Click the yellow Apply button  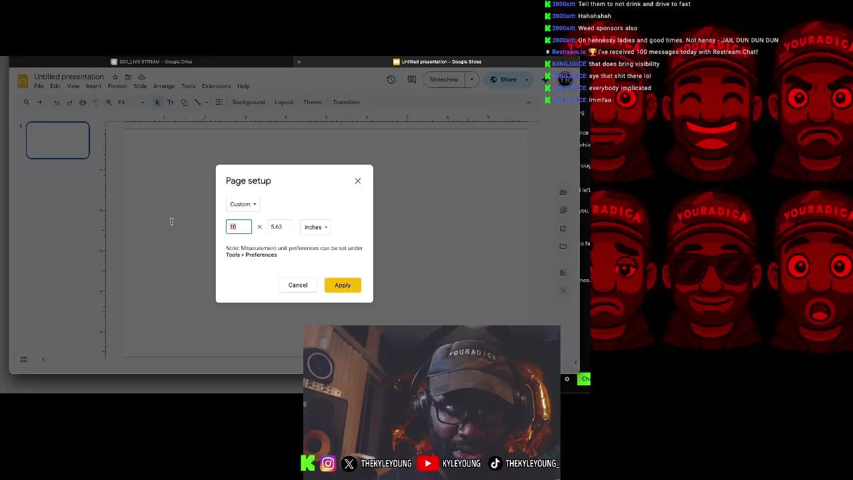(343, 285)
